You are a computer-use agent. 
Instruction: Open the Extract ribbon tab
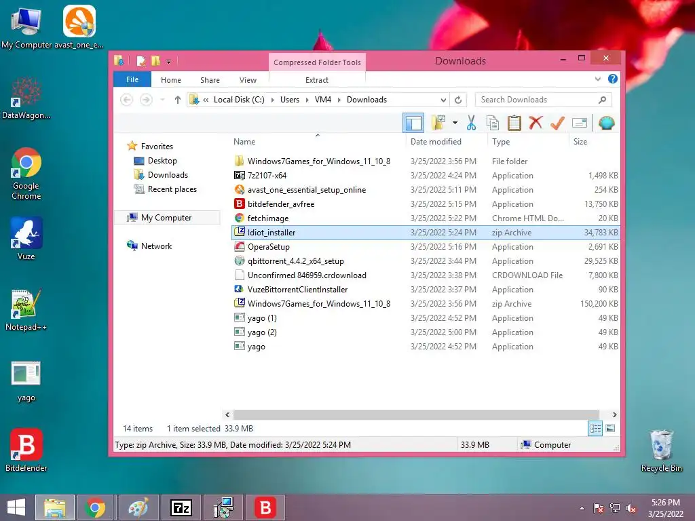316,80
